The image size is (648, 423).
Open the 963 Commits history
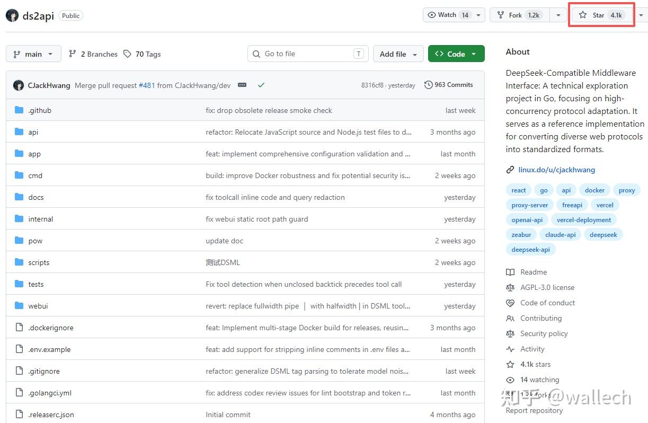click(x=449, y=85)
